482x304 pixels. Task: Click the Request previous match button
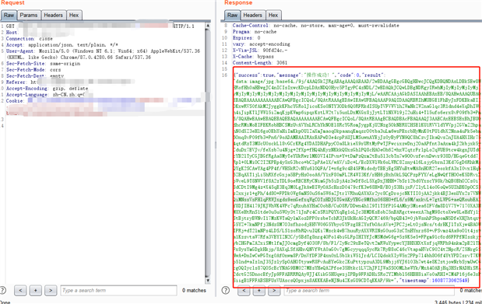20,290
